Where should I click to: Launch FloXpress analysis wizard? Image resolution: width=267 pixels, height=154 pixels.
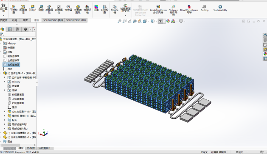173,10
